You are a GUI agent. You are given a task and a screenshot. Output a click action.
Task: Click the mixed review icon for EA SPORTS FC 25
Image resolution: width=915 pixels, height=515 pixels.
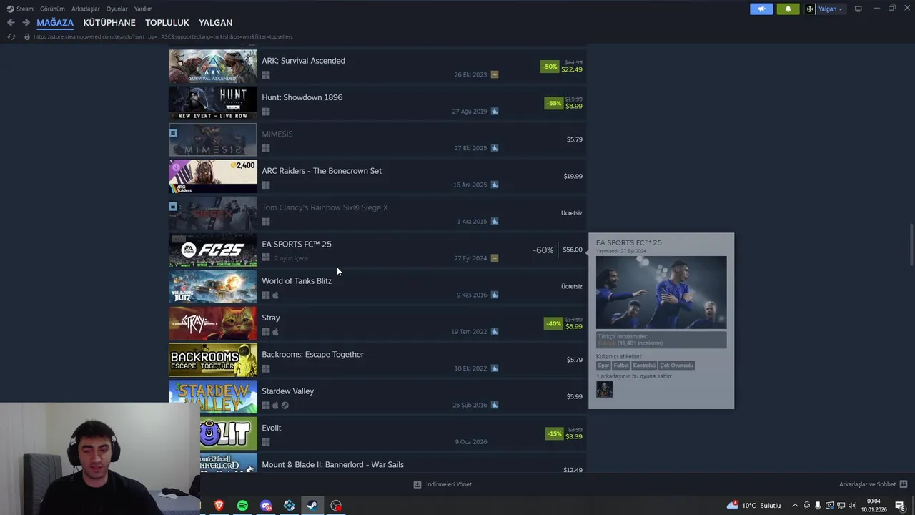[x=495, y=258]
